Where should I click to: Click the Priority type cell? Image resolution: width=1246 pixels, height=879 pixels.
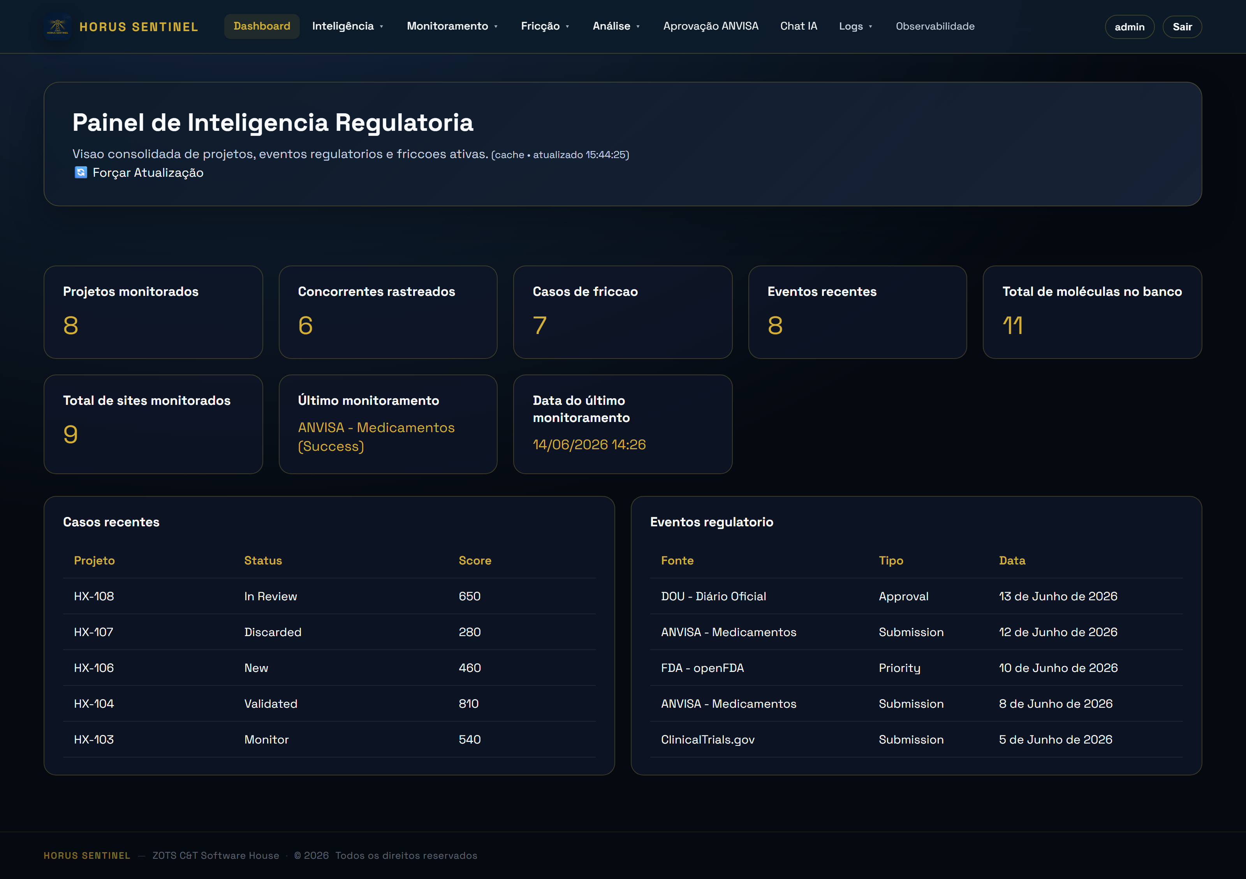pos(899,668)
